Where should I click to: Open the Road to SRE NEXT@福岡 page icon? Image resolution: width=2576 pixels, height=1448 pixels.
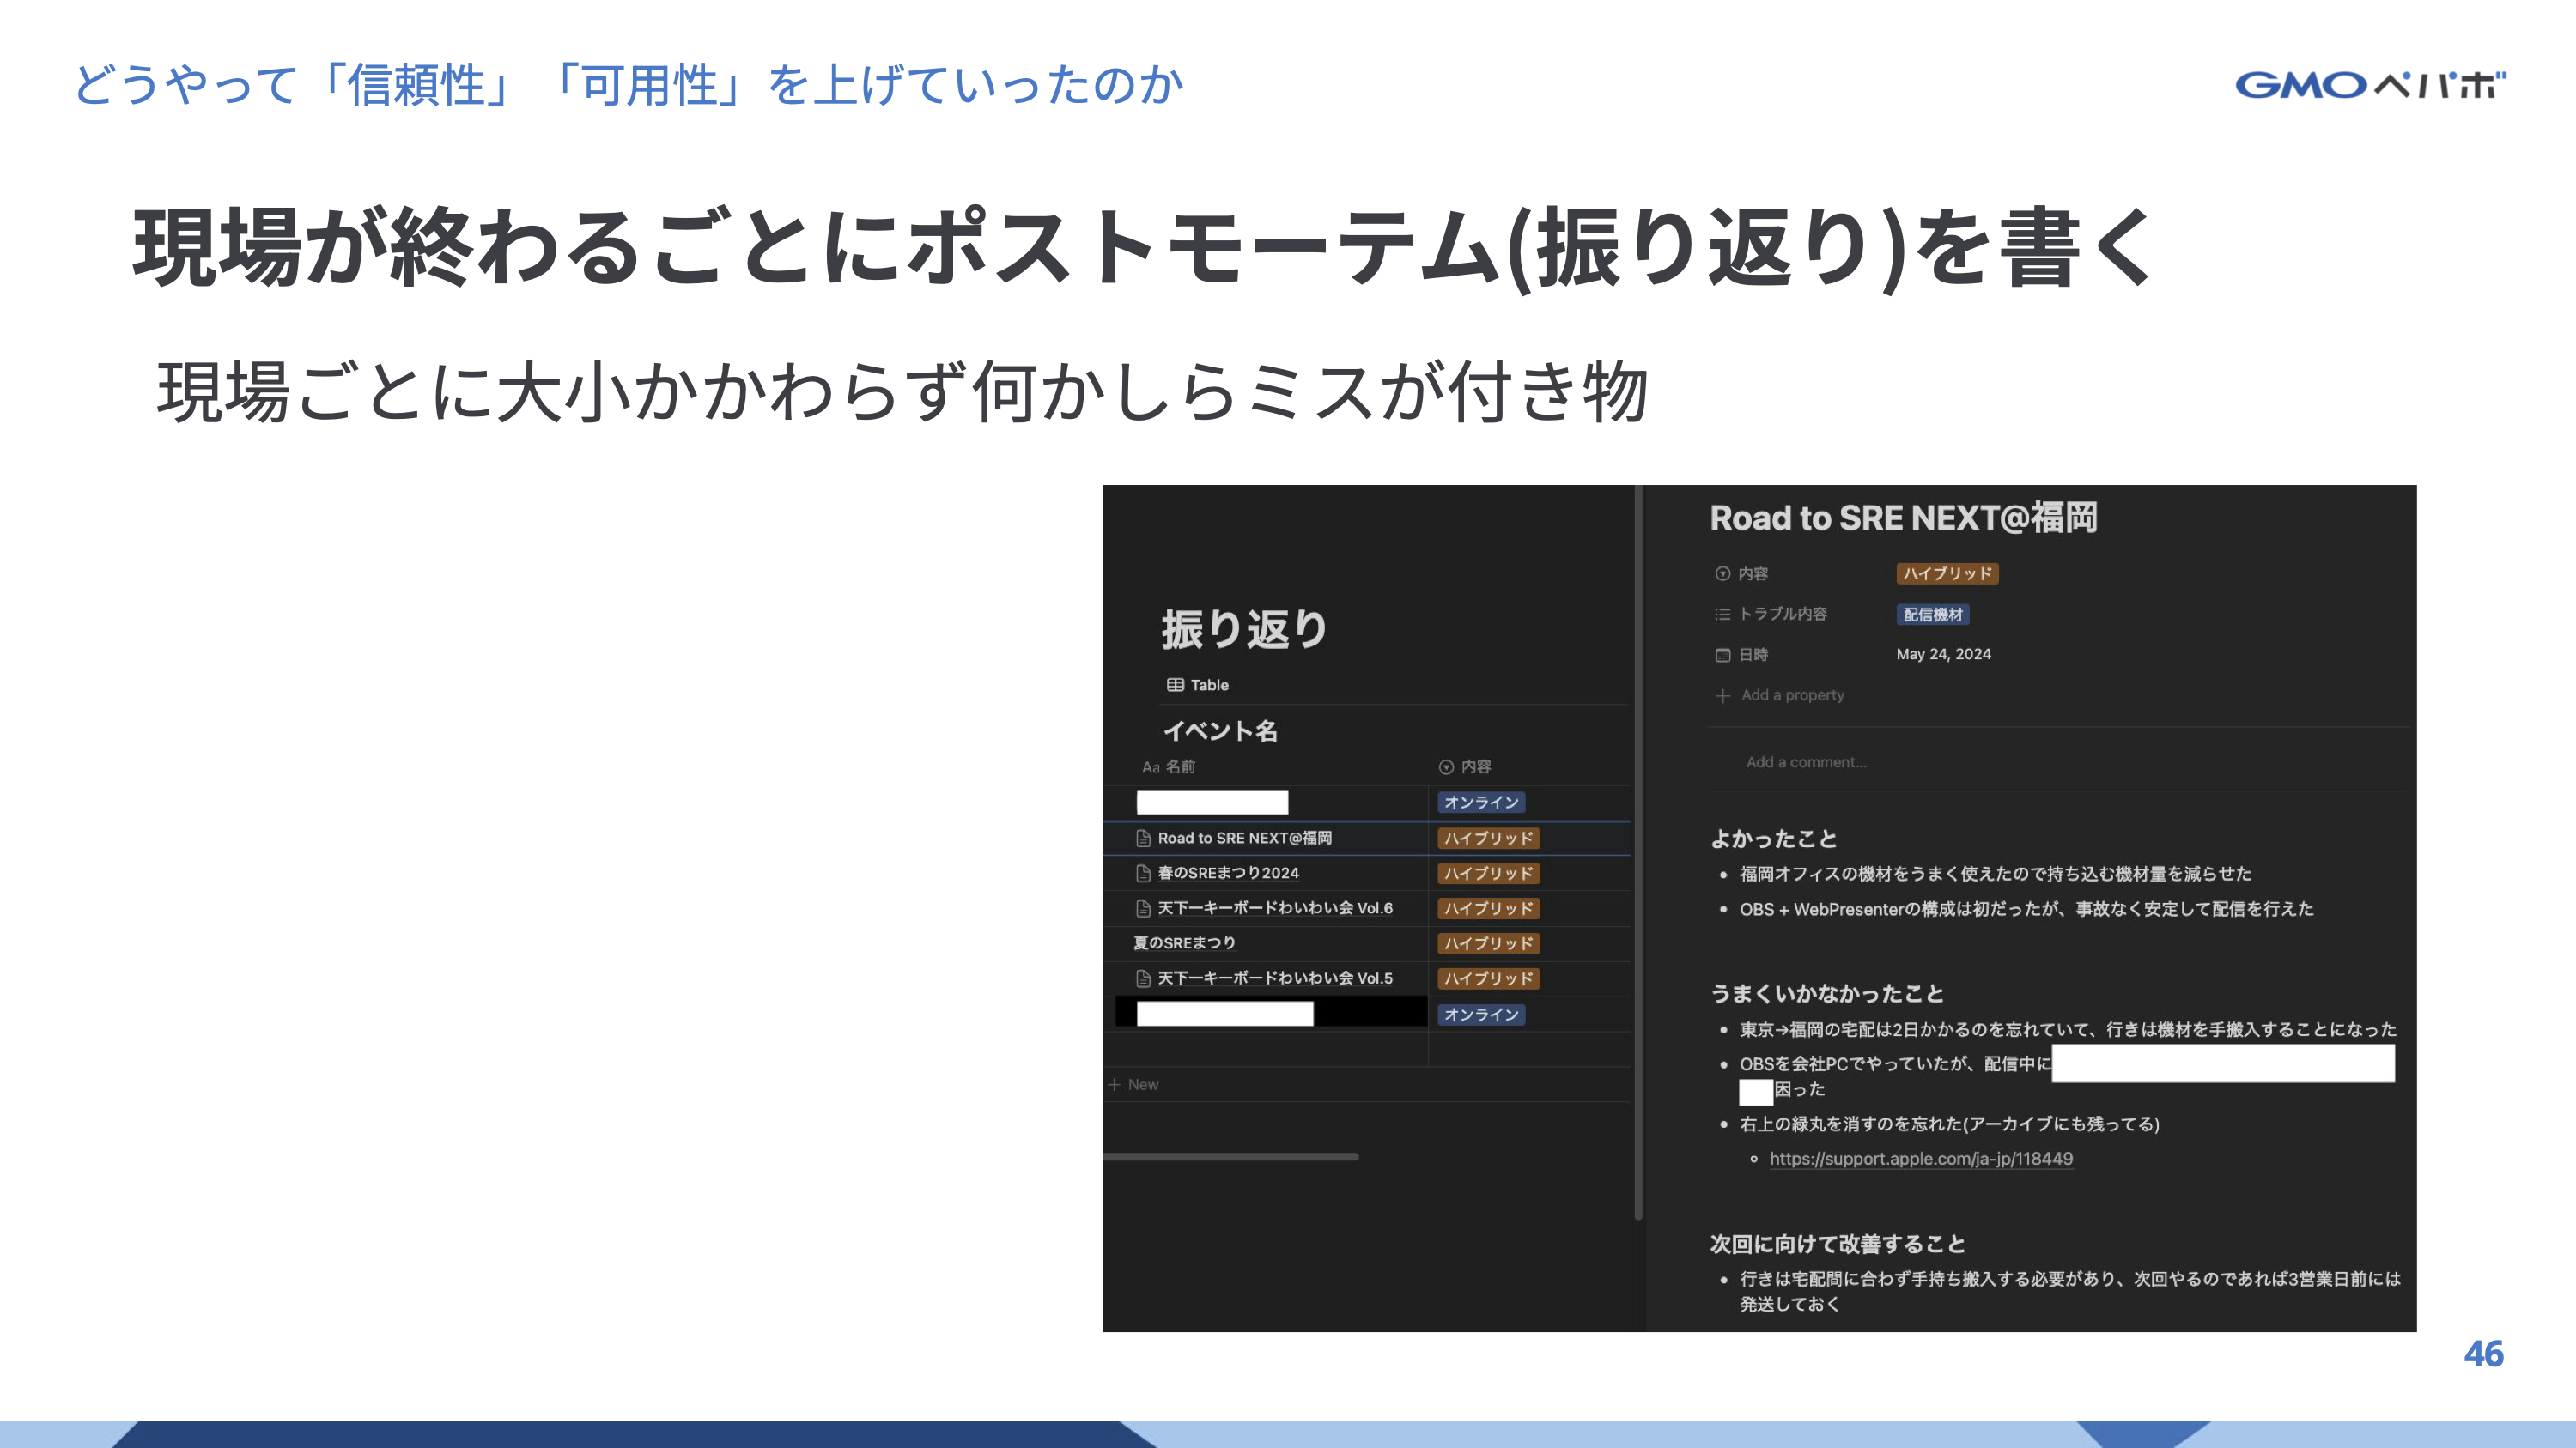point(1143,838)
